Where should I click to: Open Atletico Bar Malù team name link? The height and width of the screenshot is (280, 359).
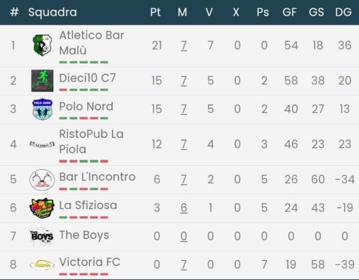(92, 43)
